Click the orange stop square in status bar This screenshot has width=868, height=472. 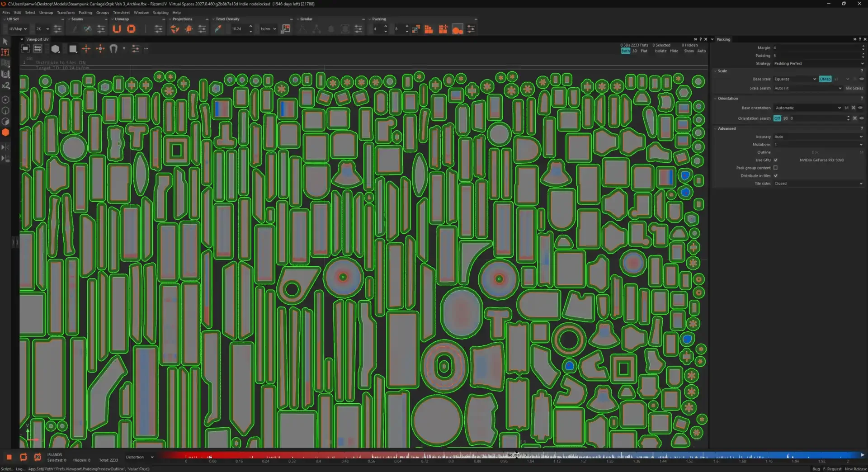pos(9,457)
